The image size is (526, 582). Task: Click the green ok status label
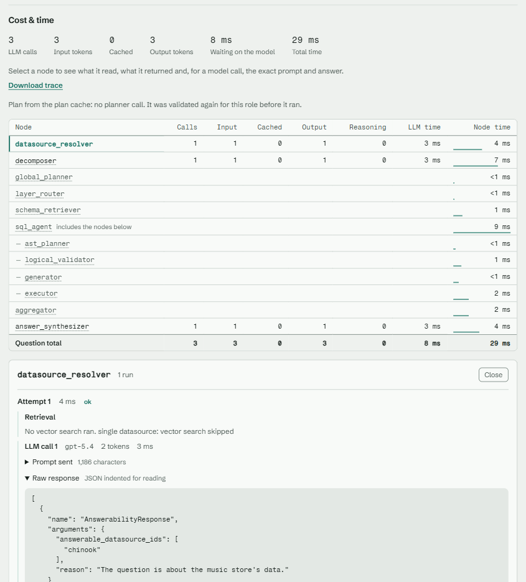(88, 402)
